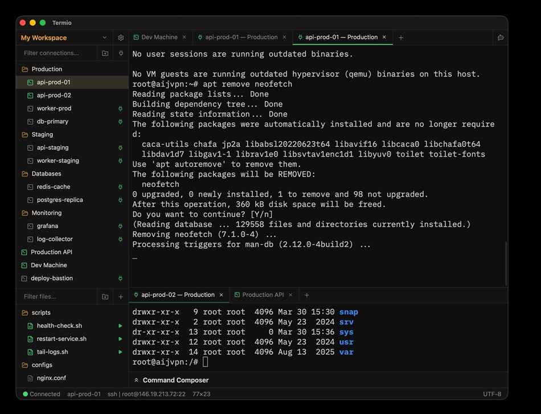541x414 pixels.
Task: Connect api-staging via plug icon
Action: point(120,147)
